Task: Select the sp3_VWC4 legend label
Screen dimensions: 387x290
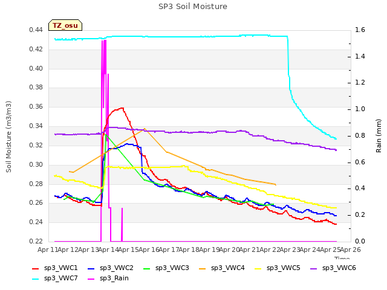Action: point(227,268)
